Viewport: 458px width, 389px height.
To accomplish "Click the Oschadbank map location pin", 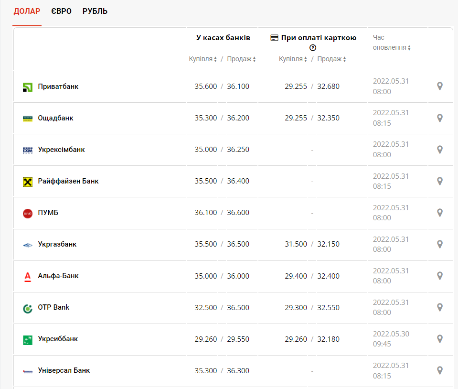I will click(440, 118).
